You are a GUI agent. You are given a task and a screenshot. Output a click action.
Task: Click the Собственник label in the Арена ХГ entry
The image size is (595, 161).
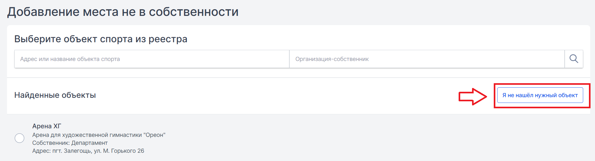[51, 143]
